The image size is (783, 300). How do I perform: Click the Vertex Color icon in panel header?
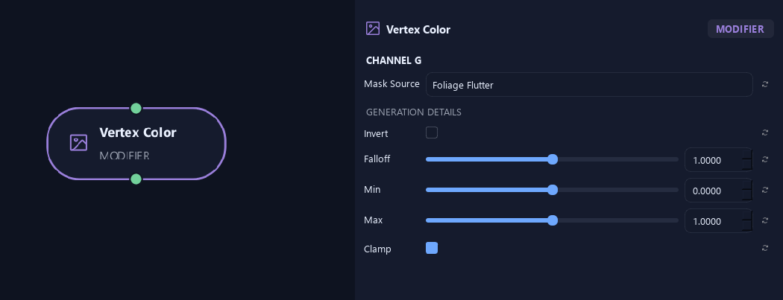[x=373, y=28]
